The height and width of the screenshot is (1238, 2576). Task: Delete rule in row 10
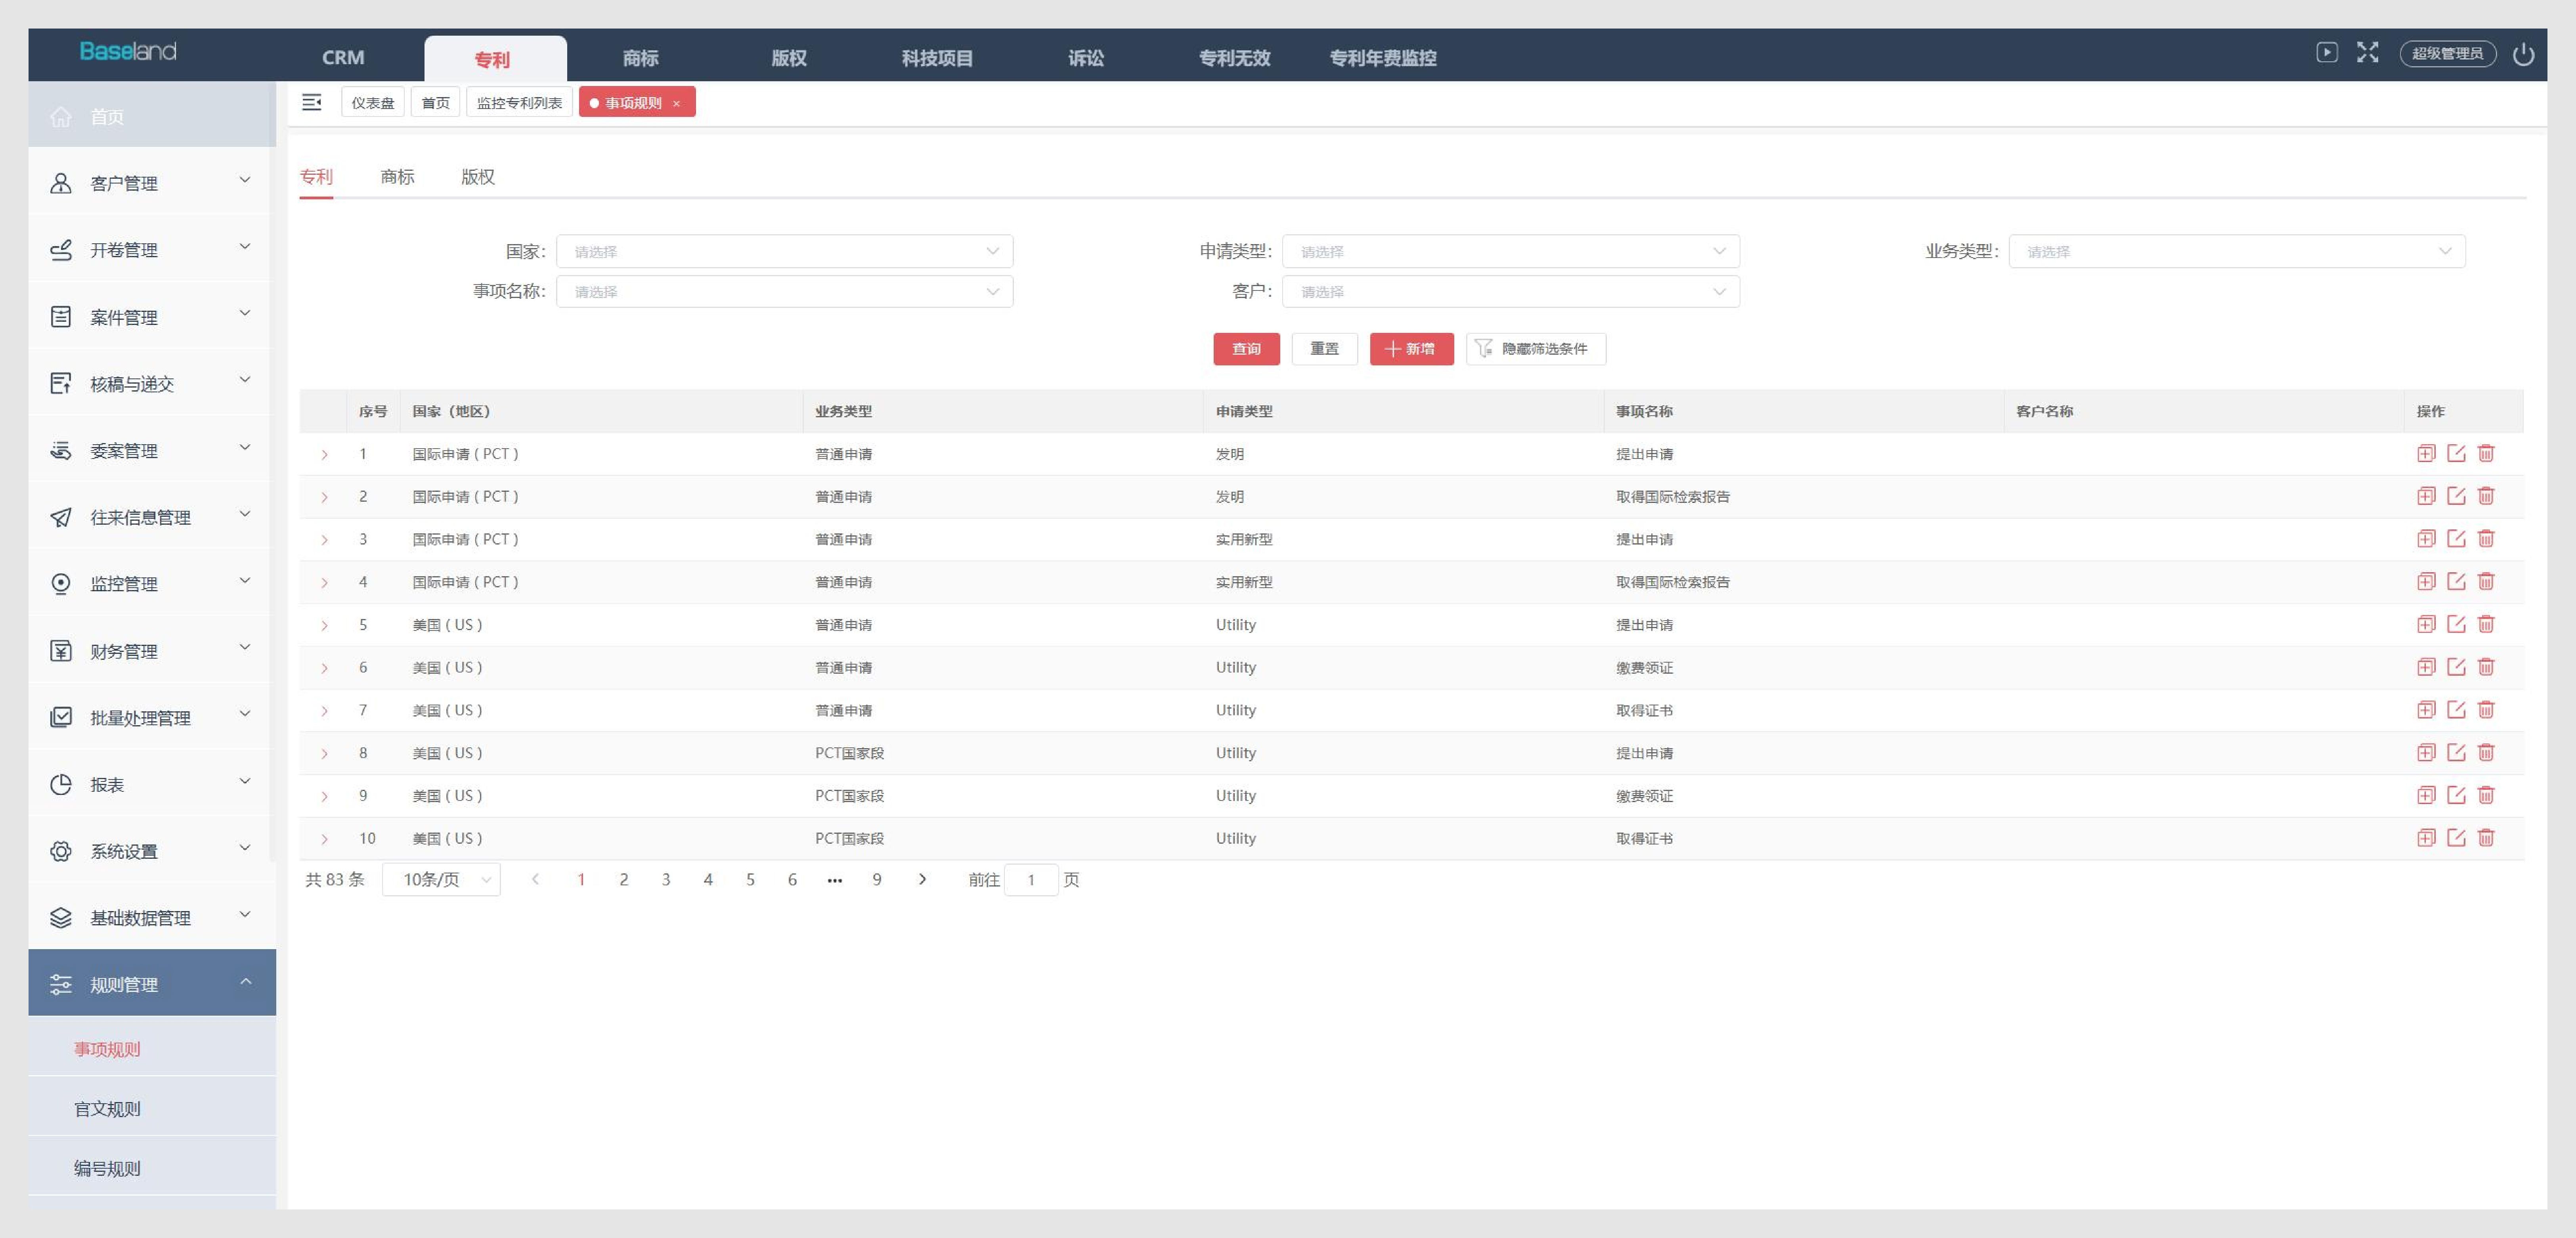coord(2486,838)
